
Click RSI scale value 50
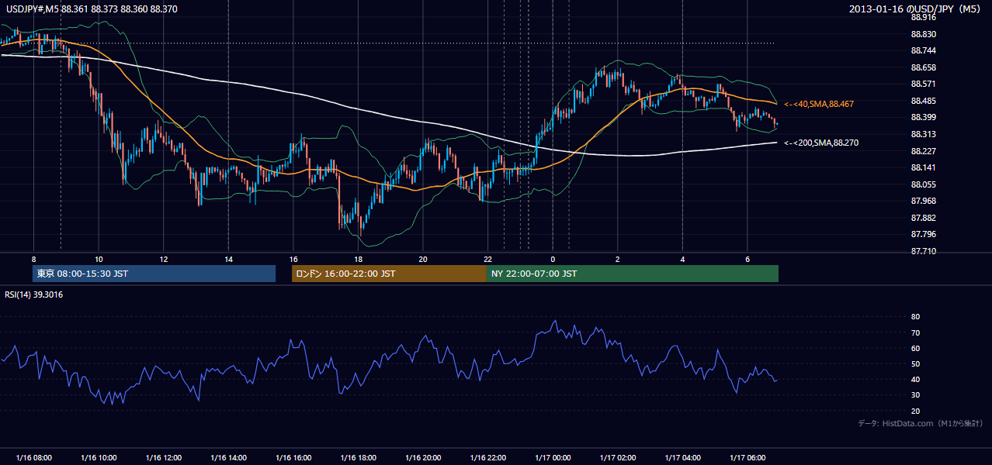(x=915, y=363)
